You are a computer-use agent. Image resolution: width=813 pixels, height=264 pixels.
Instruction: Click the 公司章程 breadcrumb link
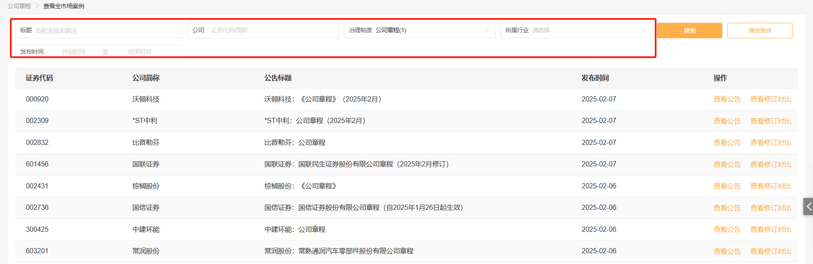click(x=19, y=6)
